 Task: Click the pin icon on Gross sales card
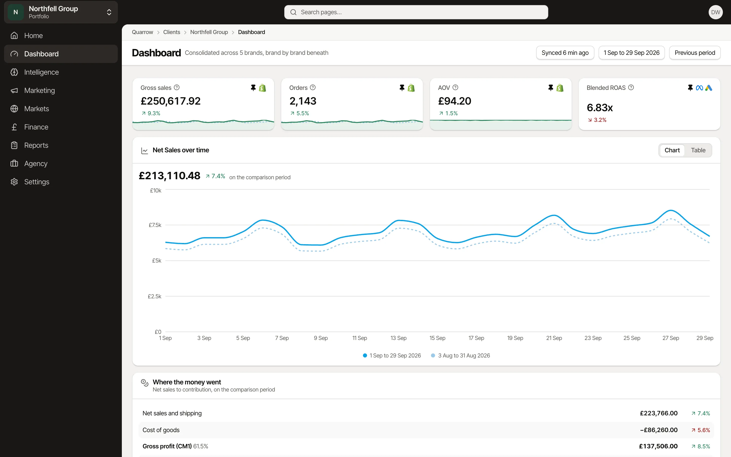[x=253, y=88]
